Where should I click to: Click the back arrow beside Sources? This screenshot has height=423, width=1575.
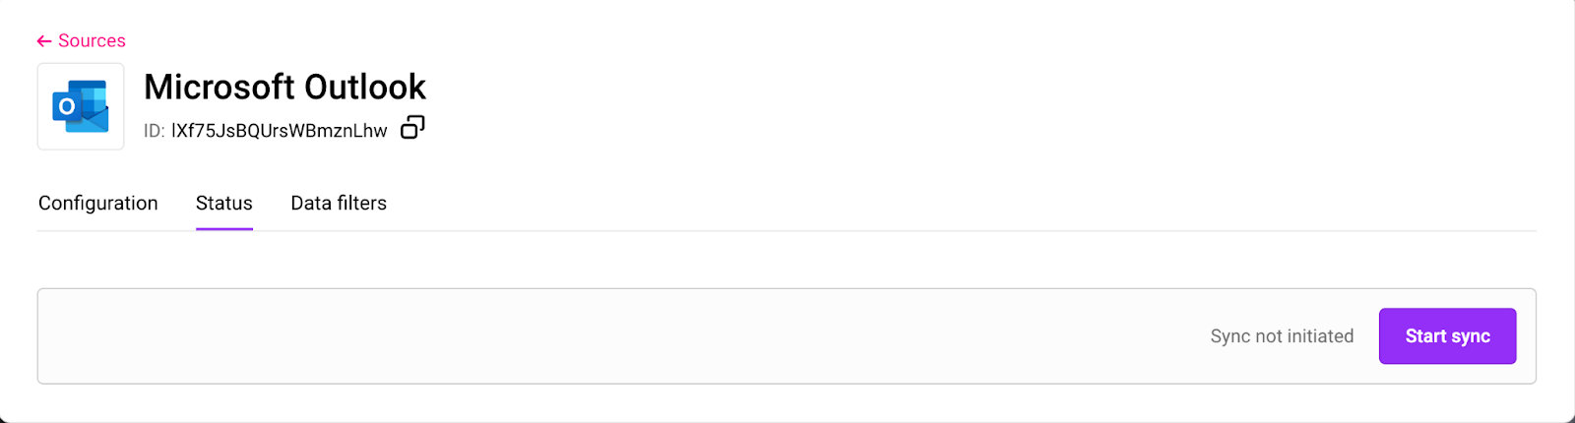[44, 41]
